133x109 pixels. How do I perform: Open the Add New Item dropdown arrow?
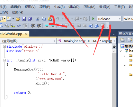pos(13,19)
